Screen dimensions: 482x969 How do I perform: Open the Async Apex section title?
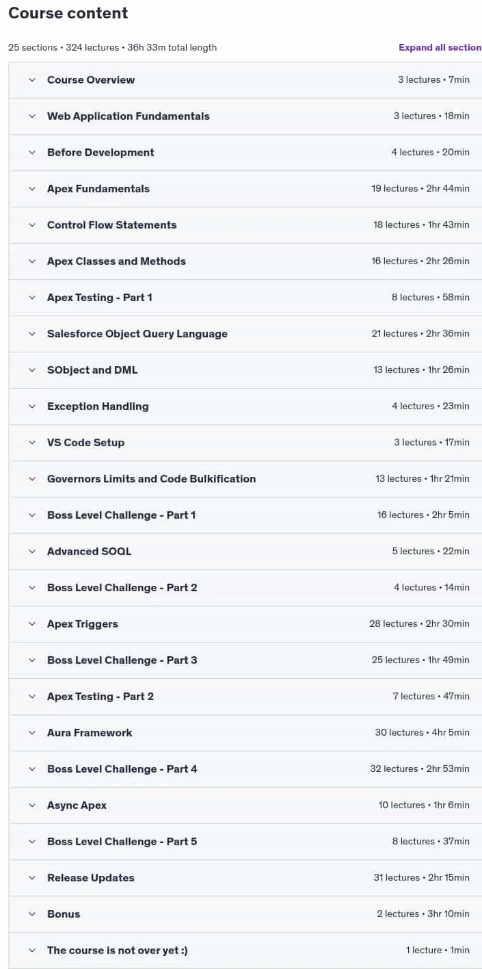[77, 805]
